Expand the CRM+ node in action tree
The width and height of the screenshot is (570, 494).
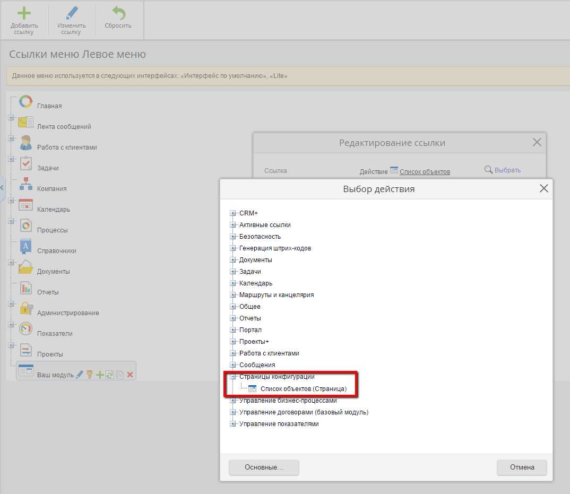[x=232, y=213]
